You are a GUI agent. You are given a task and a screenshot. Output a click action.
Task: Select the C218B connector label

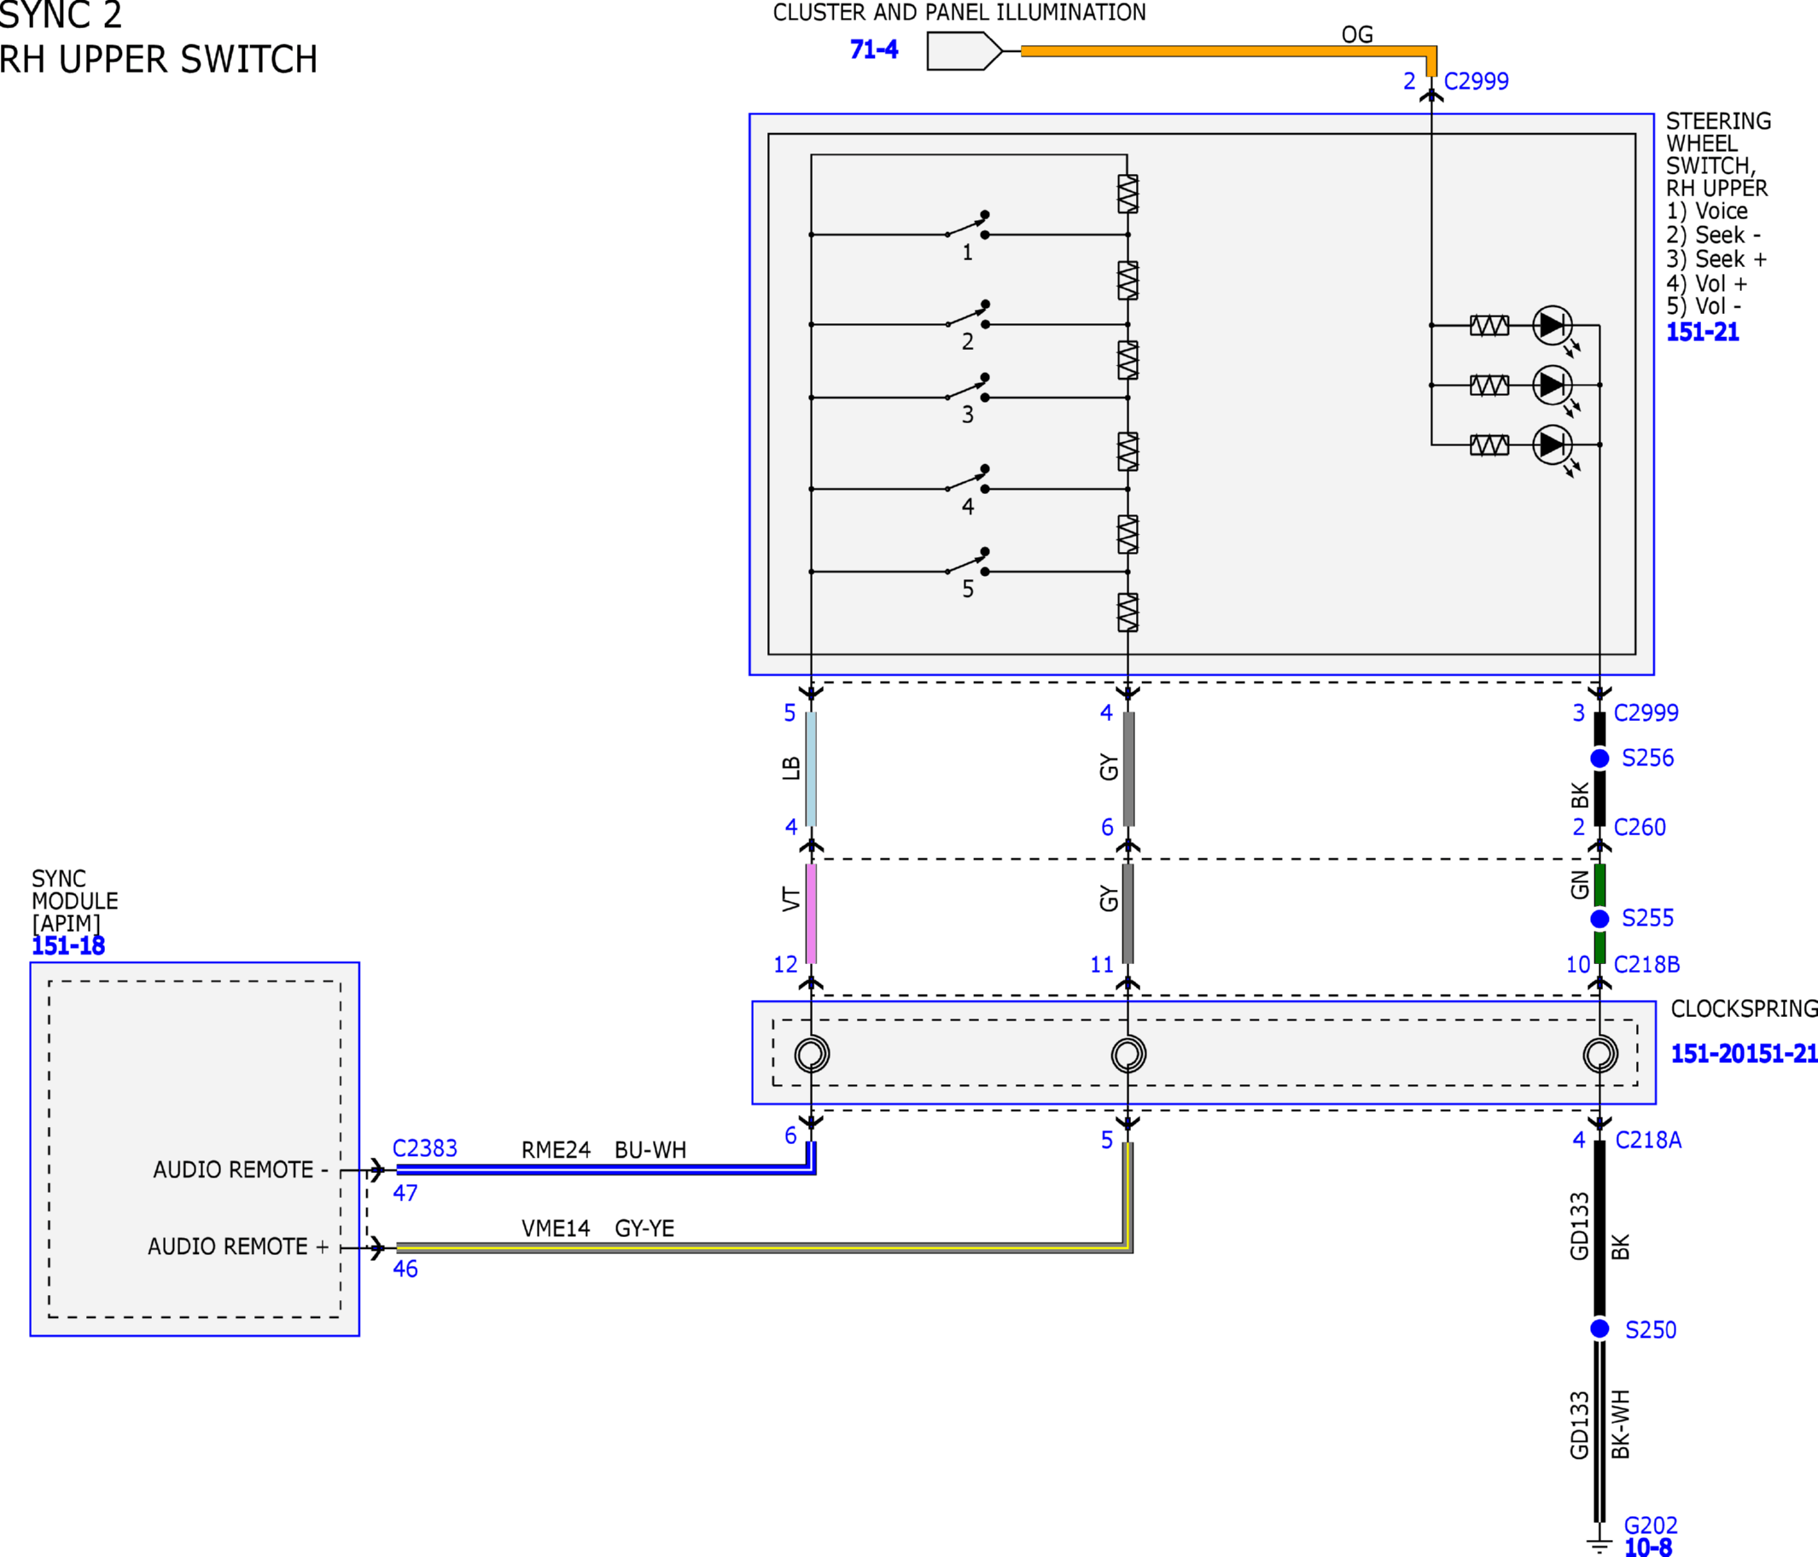[1646, 964]
